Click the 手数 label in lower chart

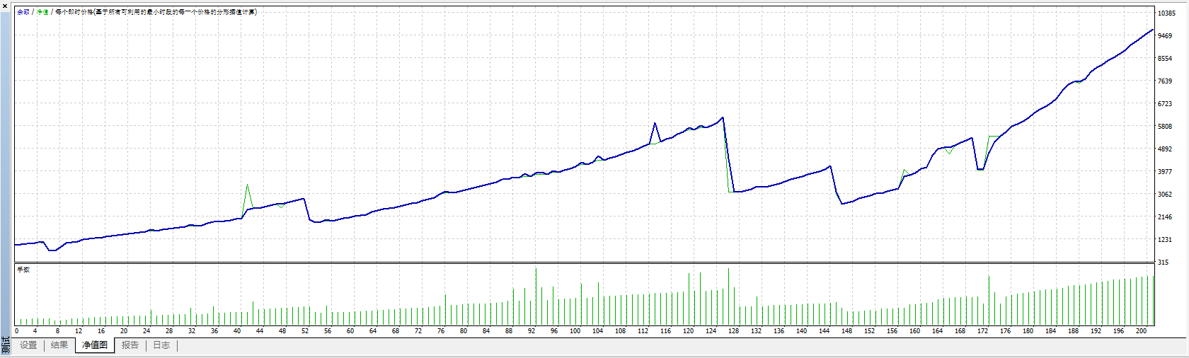click(23, 270)
